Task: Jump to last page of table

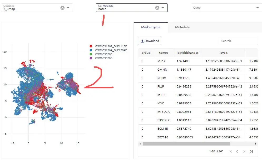Action: coord(251,152)
